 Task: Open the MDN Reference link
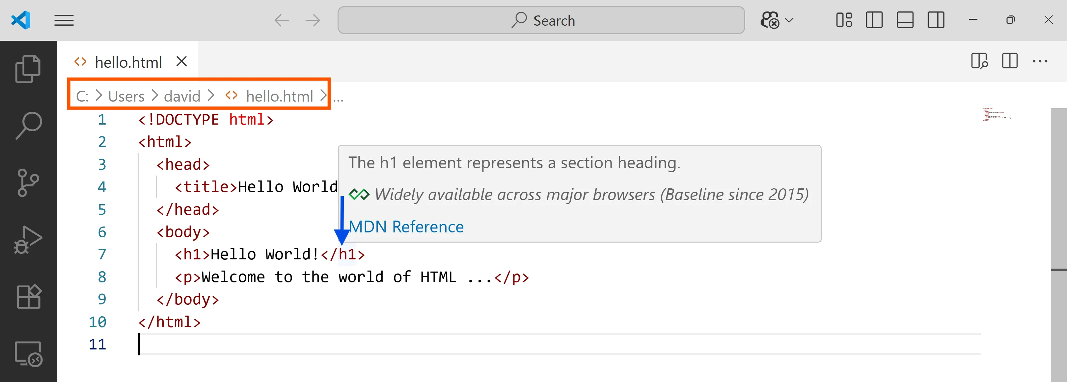click(x=406, y=227)
